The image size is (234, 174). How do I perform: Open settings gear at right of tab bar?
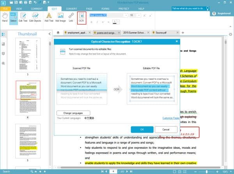tap(230, 34)
